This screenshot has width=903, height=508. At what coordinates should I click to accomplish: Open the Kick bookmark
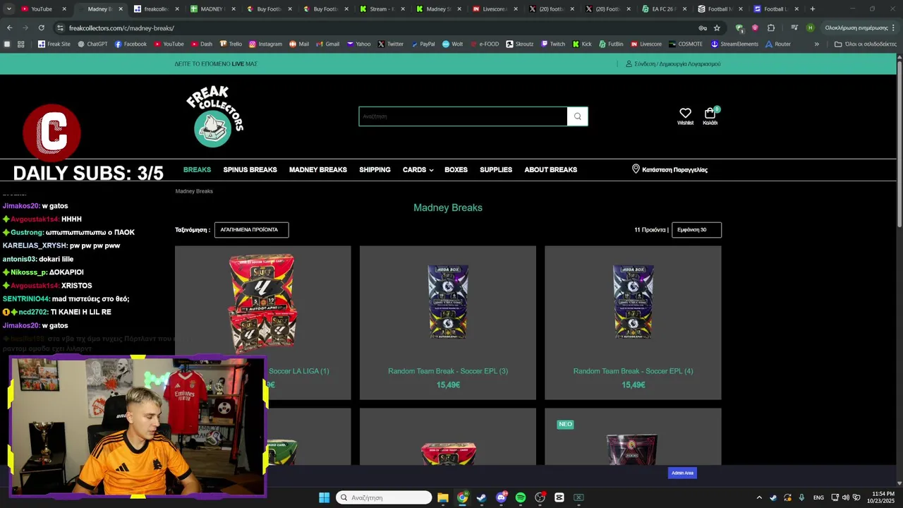(582, 44)
